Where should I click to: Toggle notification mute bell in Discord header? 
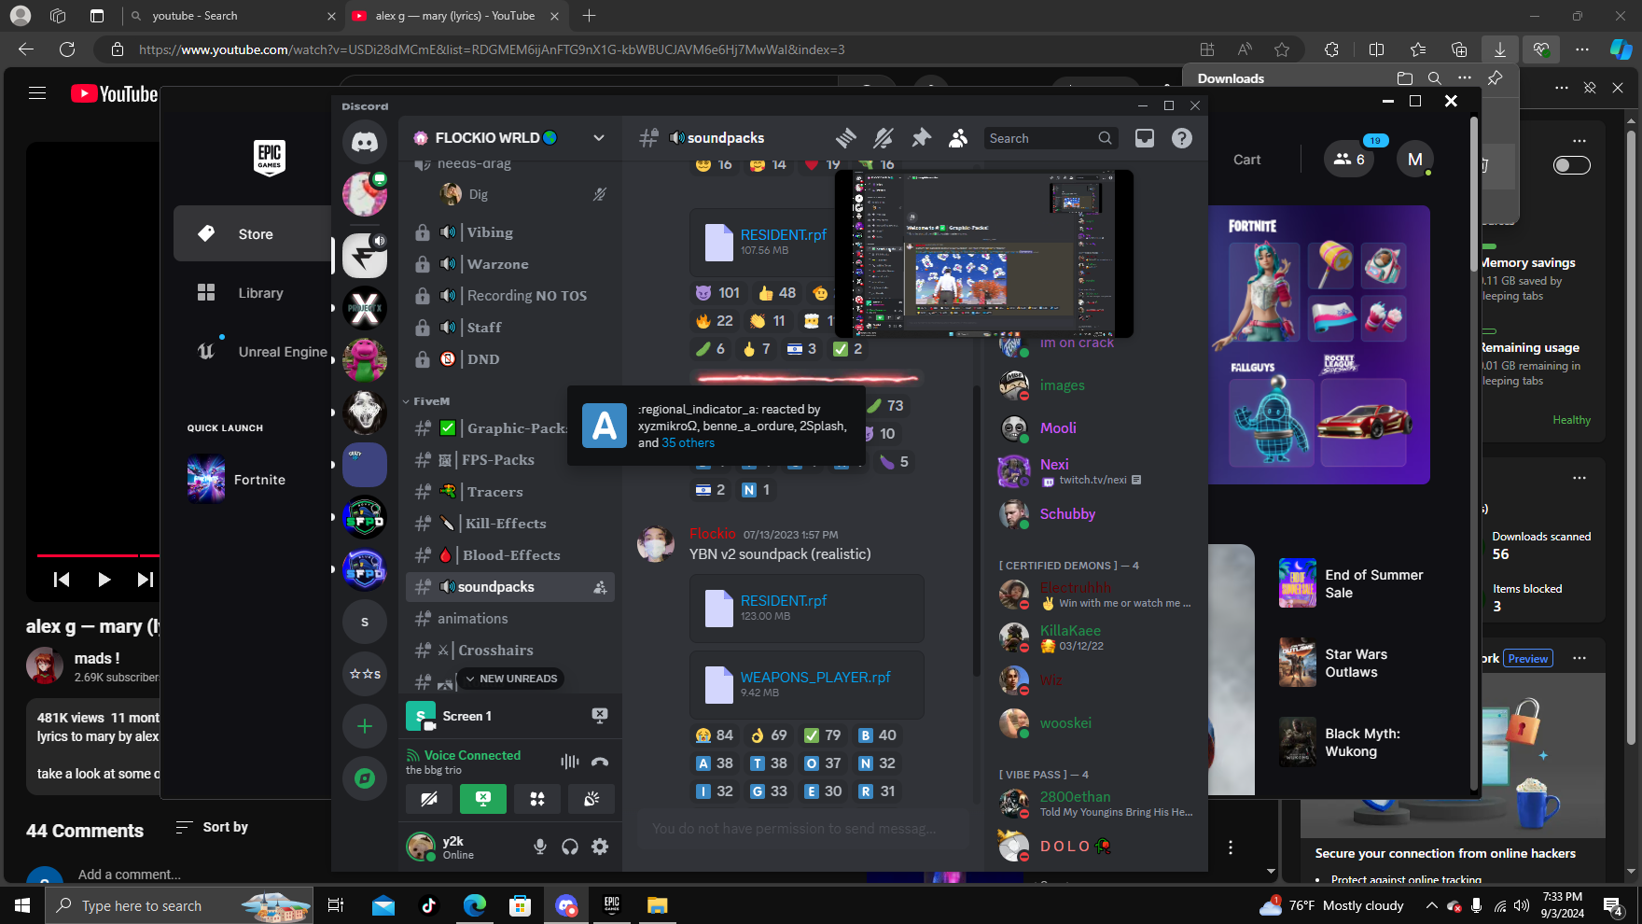(x=884, y=138)
